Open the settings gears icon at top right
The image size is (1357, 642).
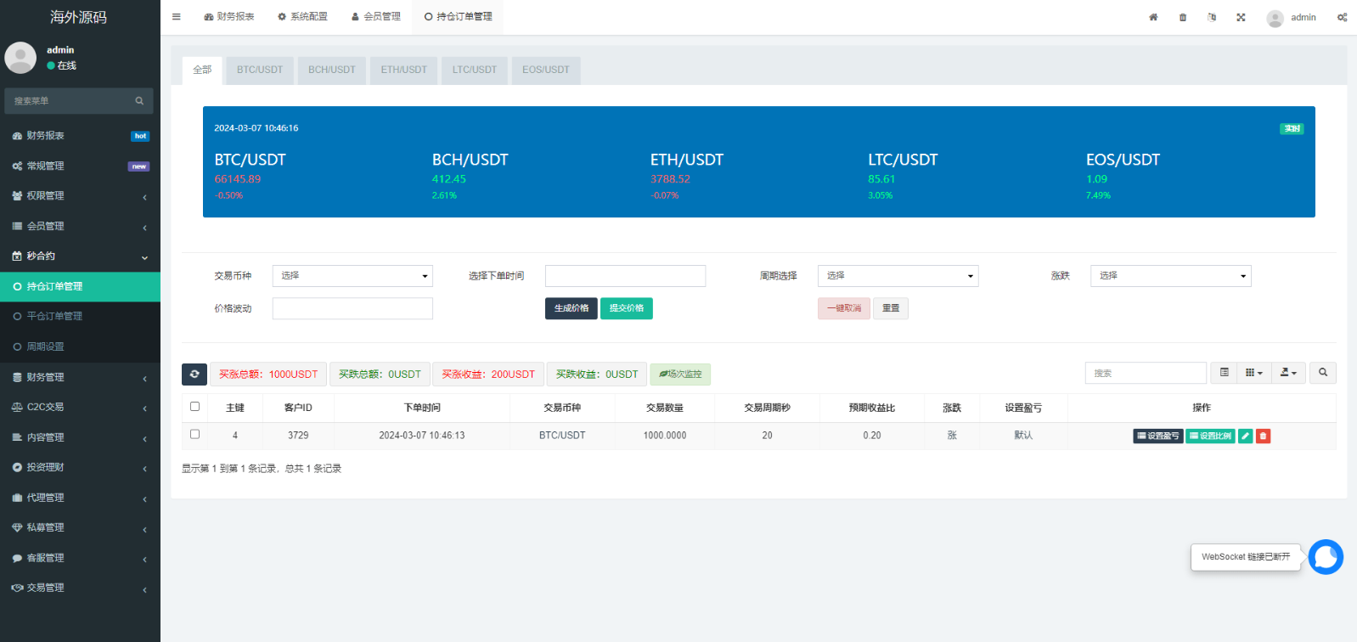(x=1342, y=17)
